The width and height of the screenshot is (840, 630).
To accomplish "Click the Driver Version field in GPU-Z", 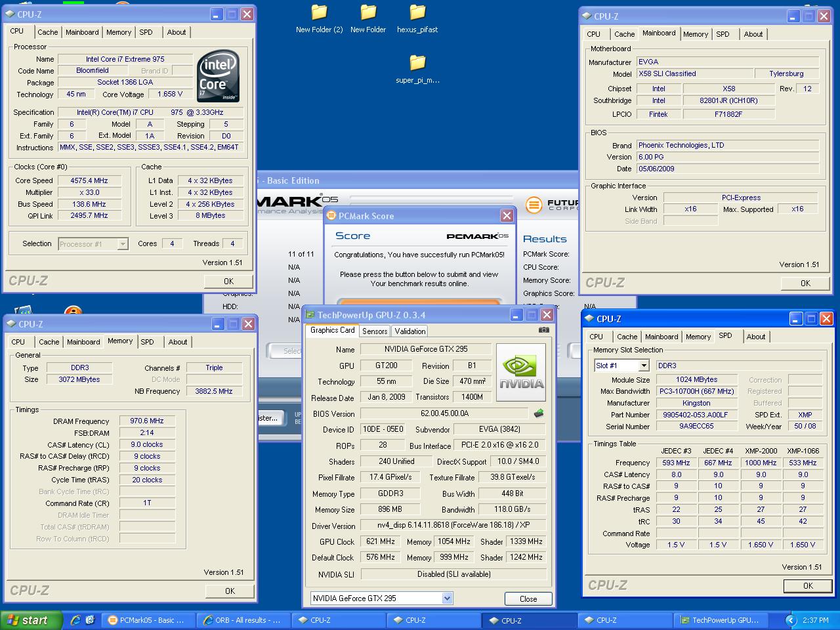I will (453, 526).
